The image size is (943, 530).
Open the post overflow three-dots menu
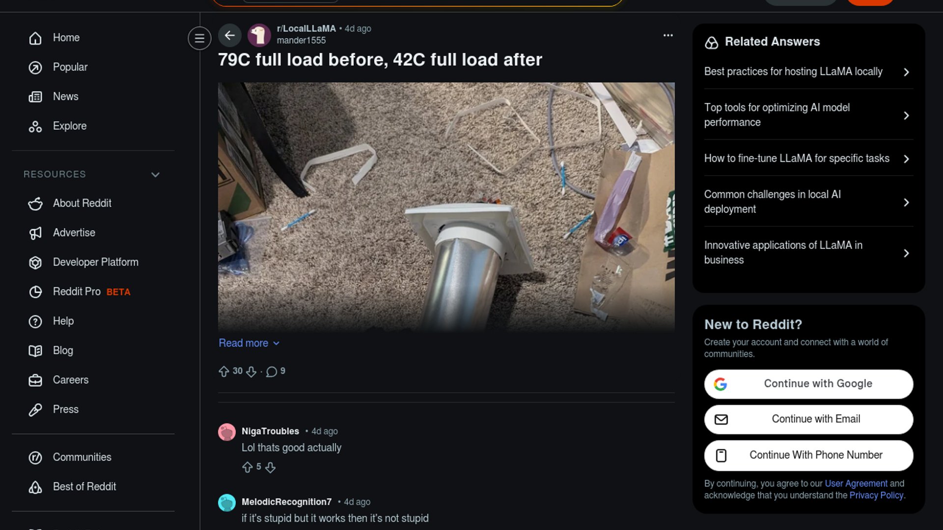pyautogui.click(x=668, y=35)
